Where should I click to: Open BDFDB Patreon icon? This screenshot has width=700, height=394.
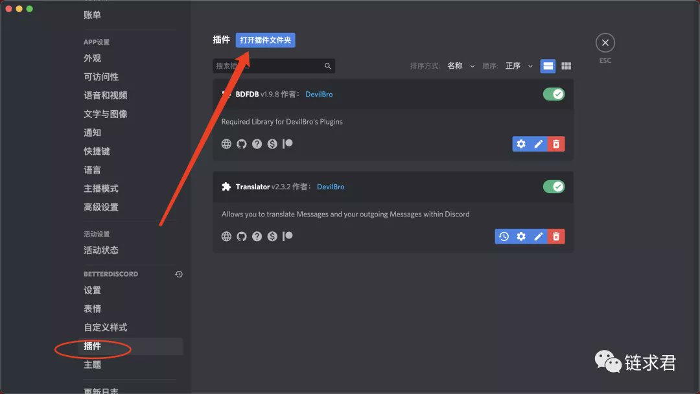[x=288, y=144]
